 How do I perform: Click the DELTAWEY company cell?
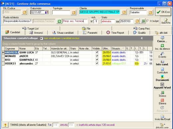pyautogui.click(x=60, y=56)
